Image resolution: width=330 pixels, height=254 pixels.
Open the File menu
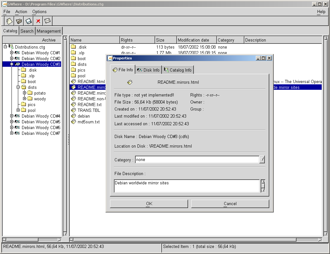click(7, 12)
